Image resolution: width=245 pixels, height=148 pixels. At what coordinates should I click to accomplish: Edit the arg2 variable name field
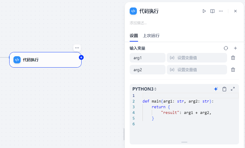(148, 70)
